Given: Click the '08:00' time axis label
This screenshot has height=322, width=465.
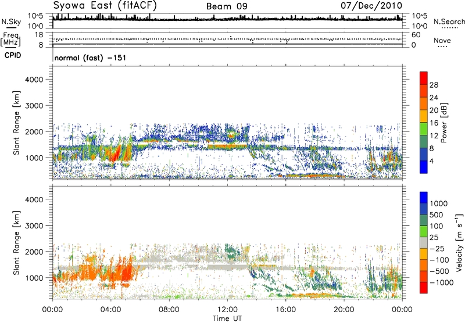Looking at the screenshot, I should tap(169, 310).
